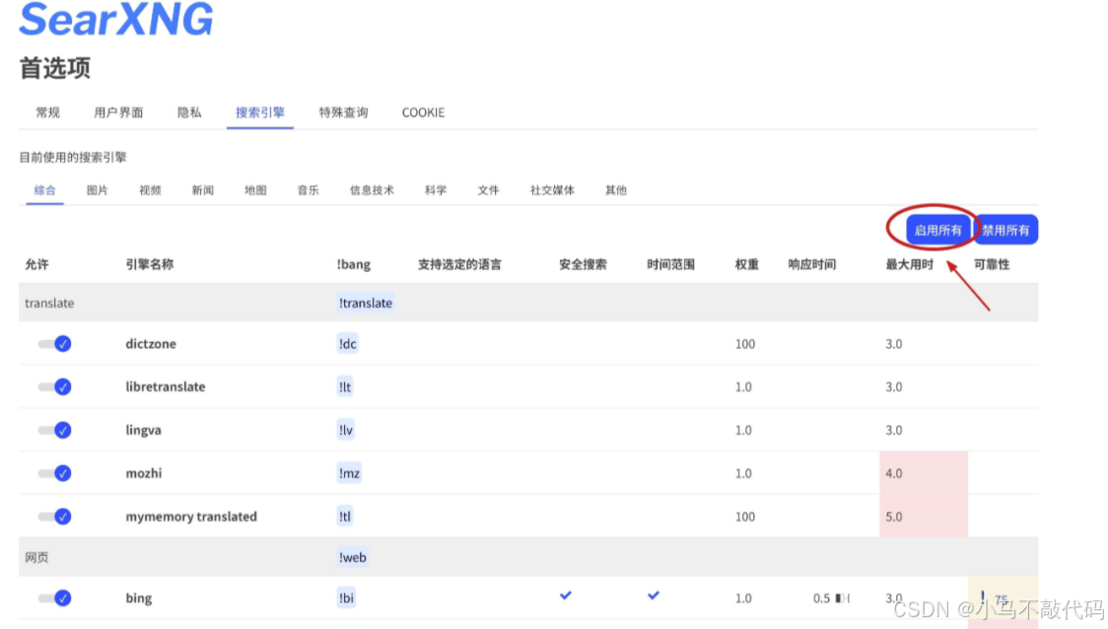Click the !dc bang label
1108x629 pixels.
[348, 344]
